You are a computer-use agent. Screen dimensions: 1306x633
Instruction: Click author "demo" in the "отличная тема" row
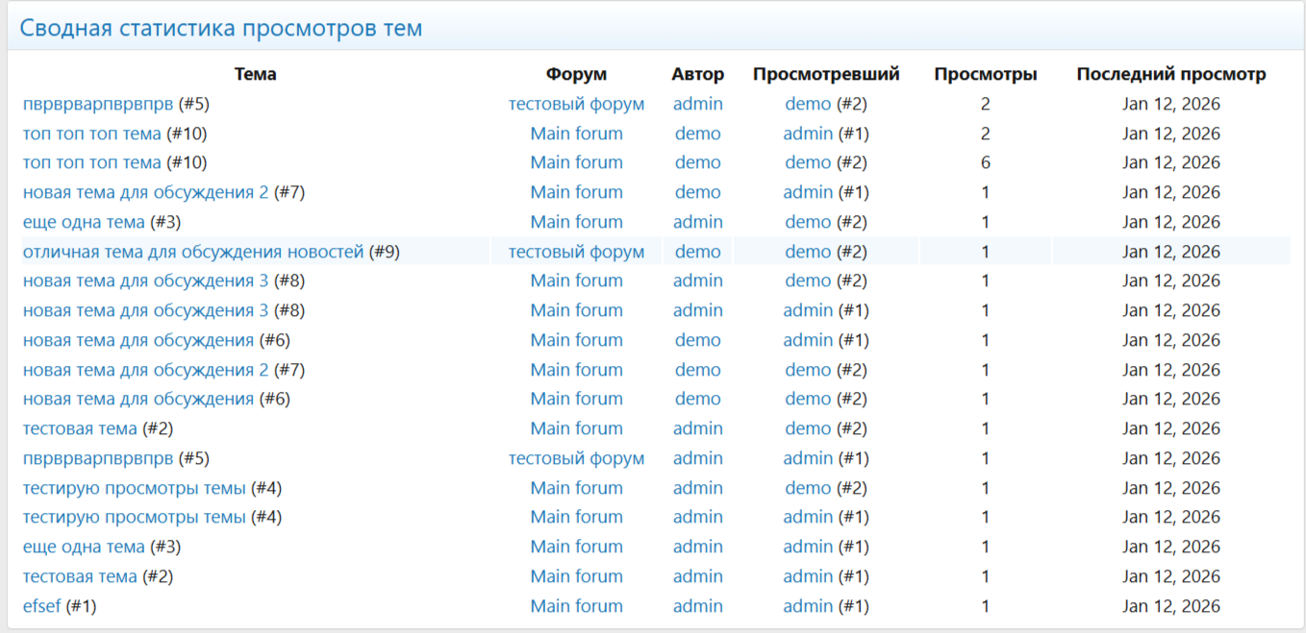point(697,252)
